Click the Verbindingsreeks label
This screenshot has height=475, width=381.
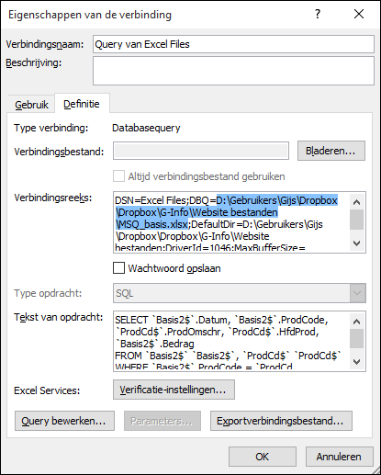point(53,198)
